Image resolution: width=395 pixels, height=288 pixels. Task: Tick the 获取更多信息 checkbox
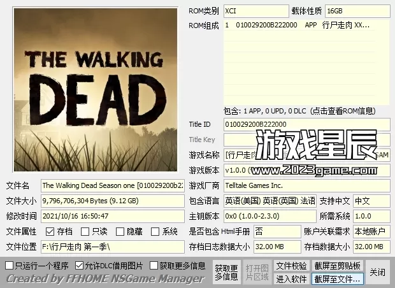[154, 265]
